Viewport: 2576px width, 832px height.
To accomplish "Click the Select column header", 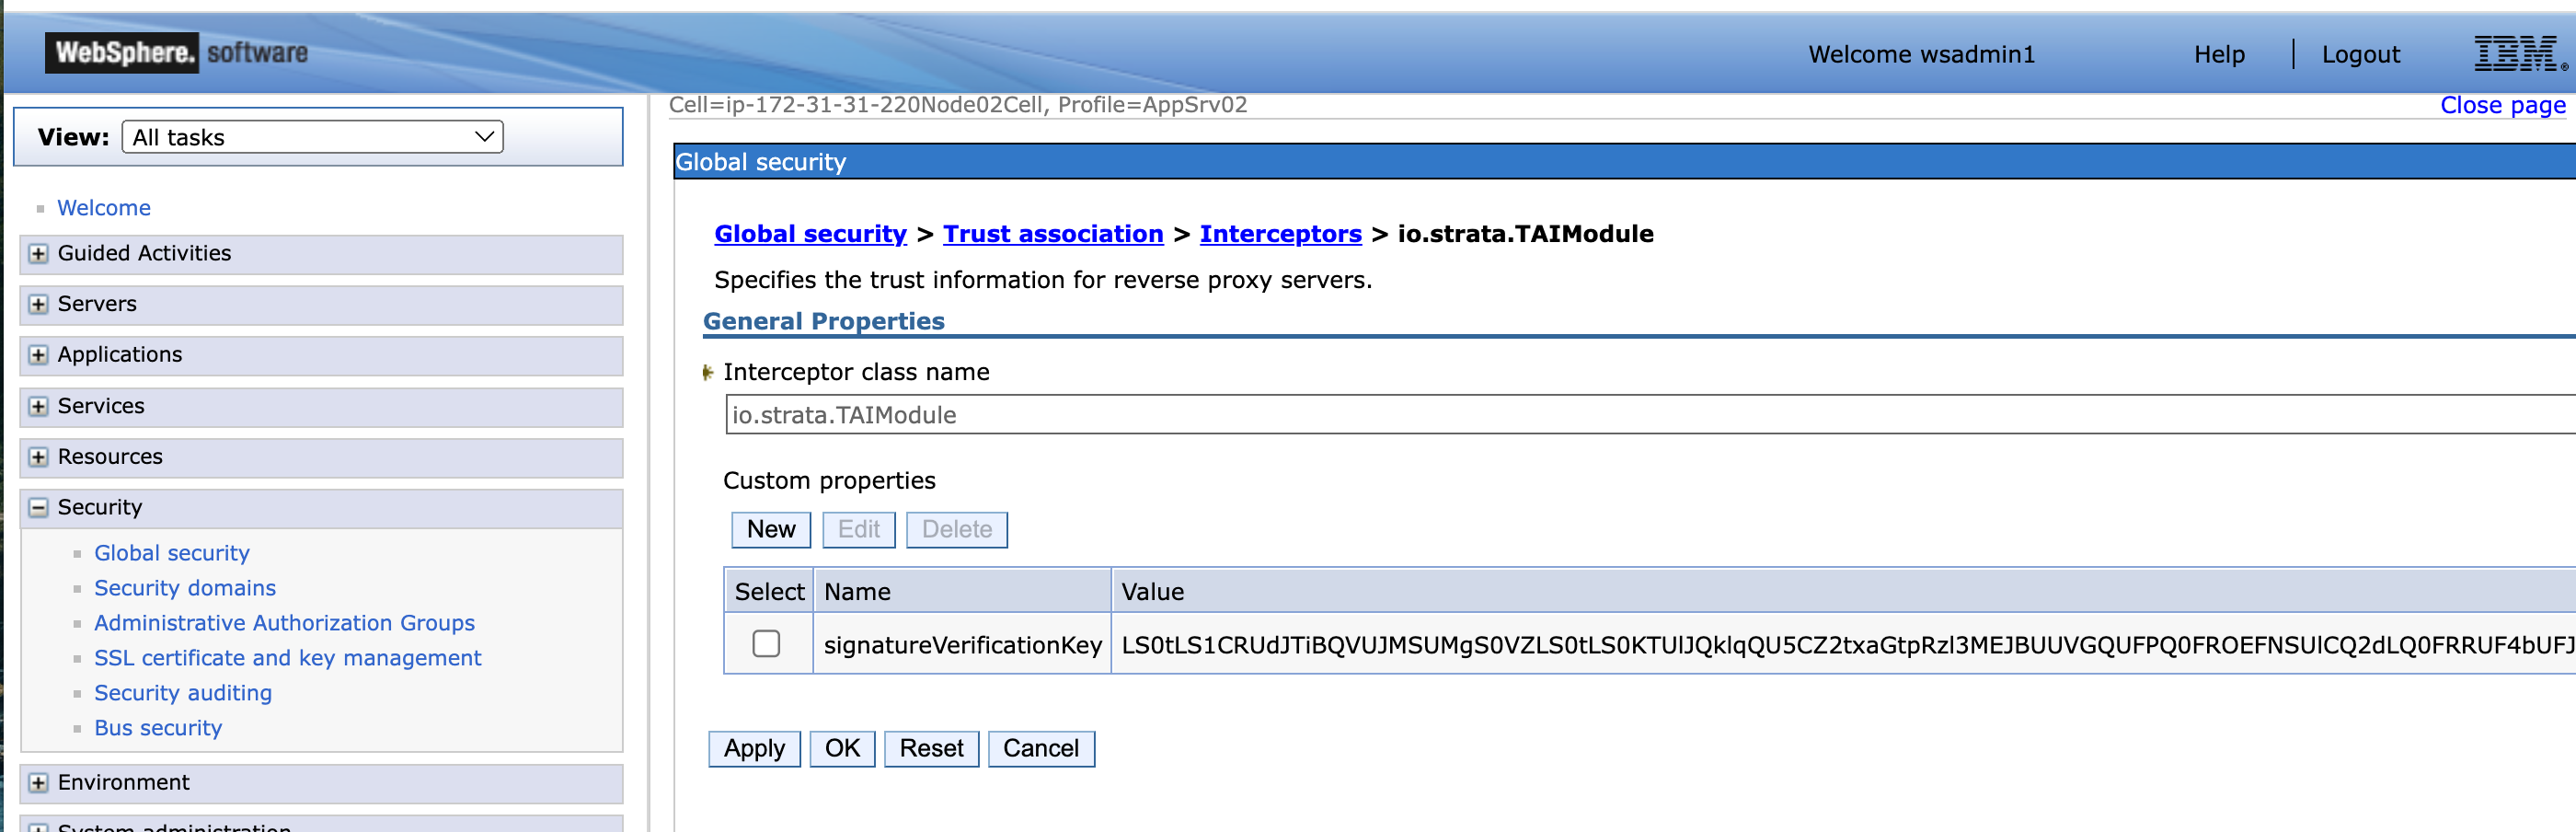I will [x=769, y=591].
